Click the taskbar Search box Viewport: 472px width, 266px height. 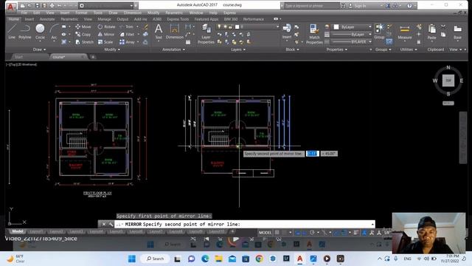[155, 259]
